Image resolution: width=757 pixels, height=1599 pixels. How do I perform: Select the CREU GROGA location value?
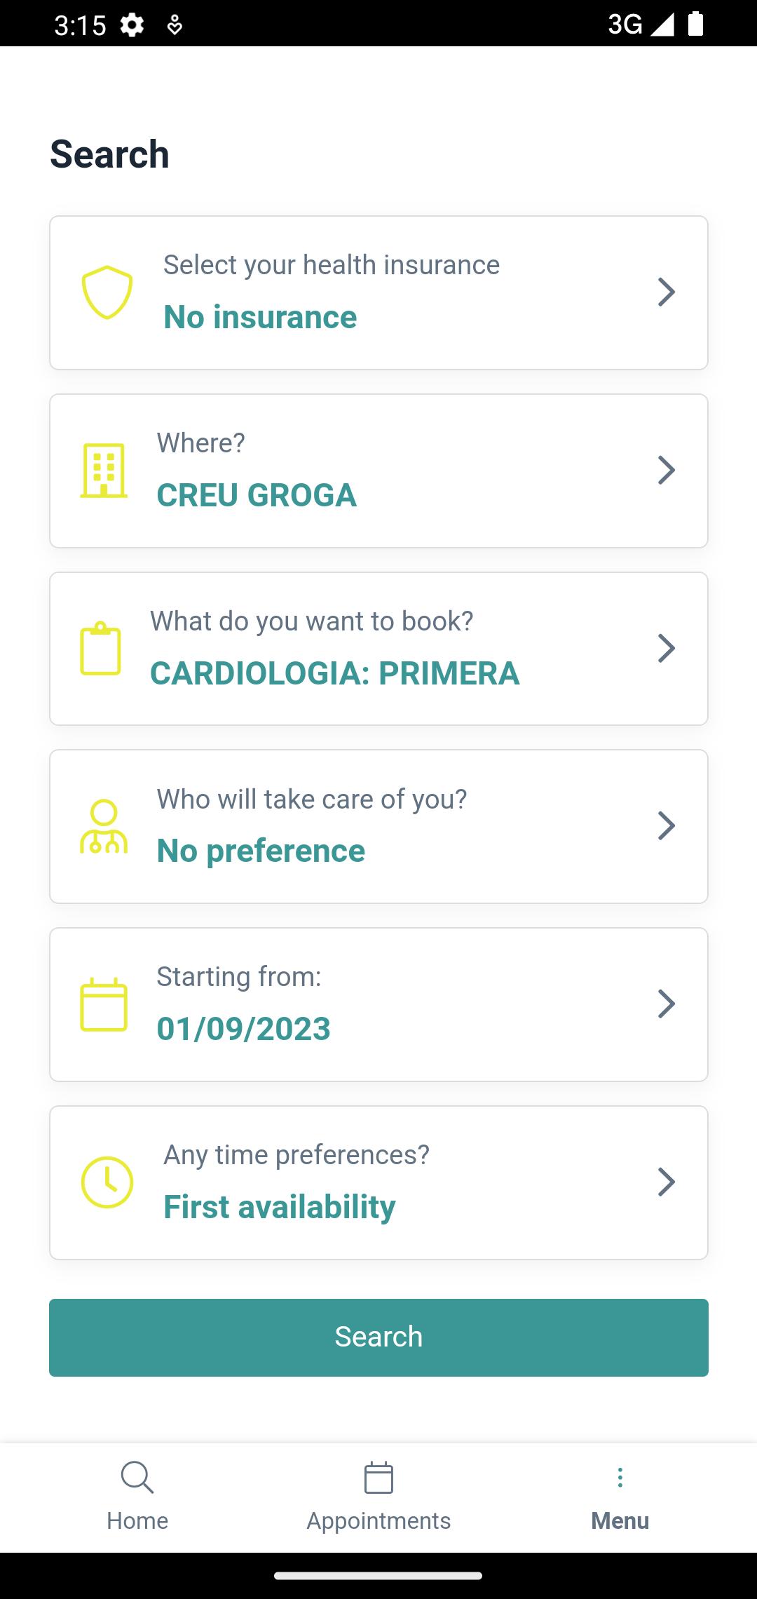pyautogui.click(x=257, y=495)
